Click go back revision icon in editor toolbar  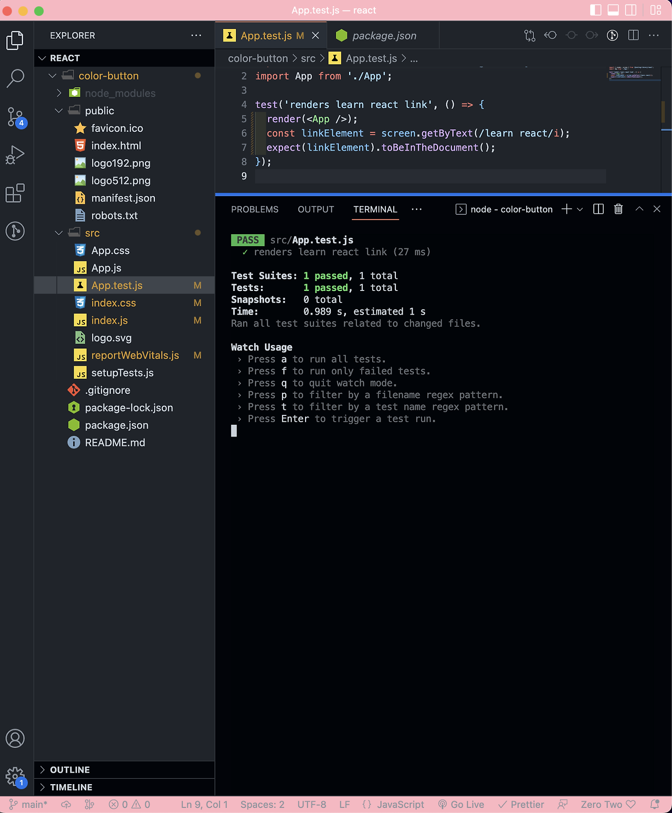550,35
